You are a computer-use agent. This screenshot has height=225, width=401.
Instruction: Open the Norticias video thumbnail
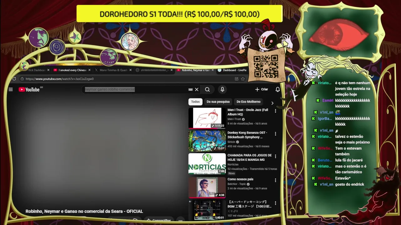point(207,163)
